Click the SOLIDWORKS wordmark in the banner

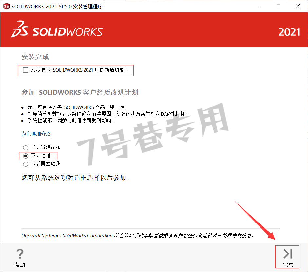click(x=67, y=32)
